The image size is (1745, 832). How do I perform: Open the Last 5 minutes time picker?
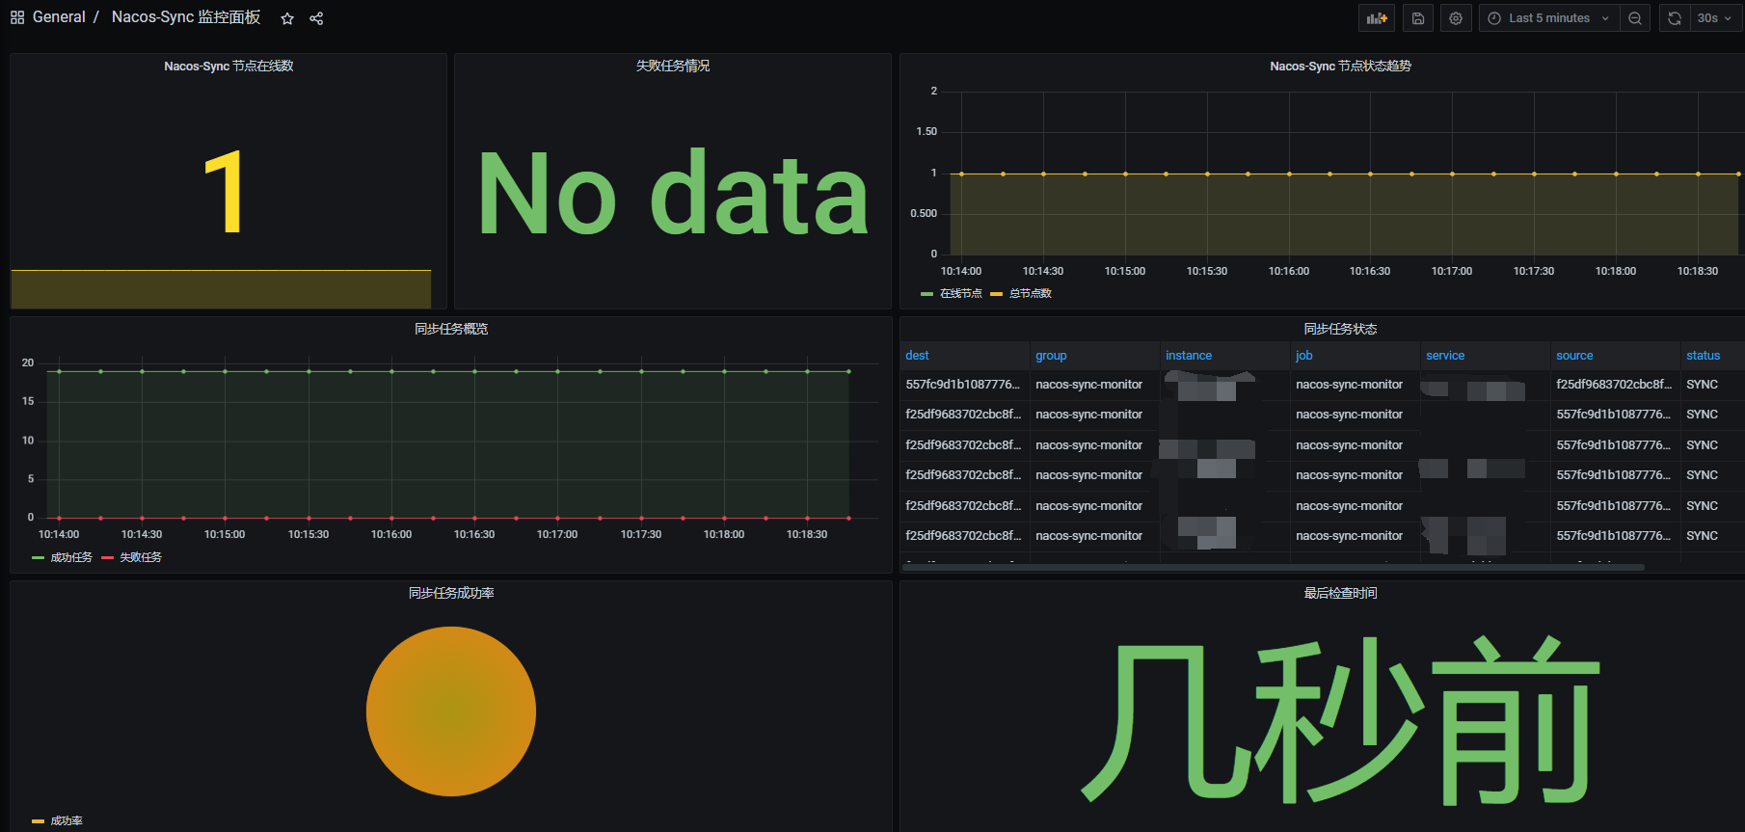(1548, 18)
